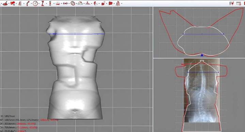Open the red folder icon in the toolbar
Viewport: 245px width, 132px height.
(x=111, y=3)
